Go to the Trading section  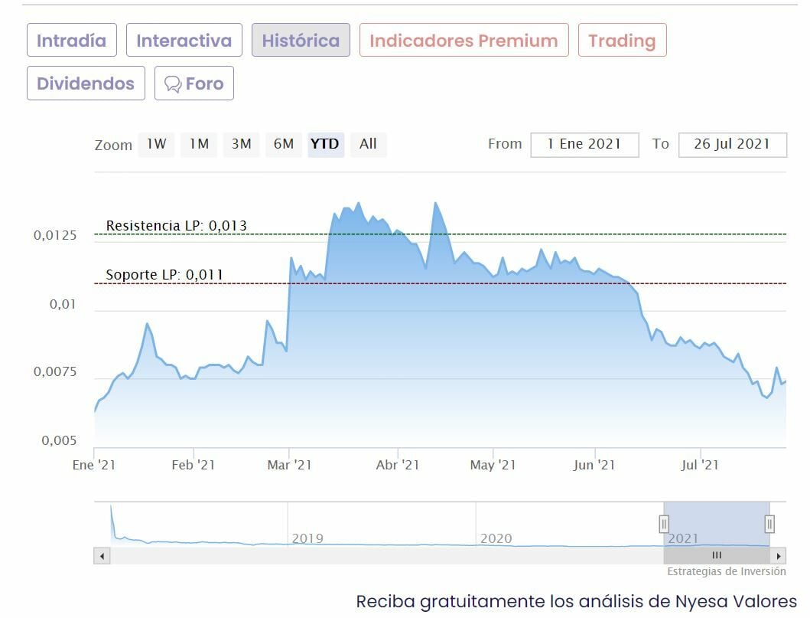coord(622,41)
